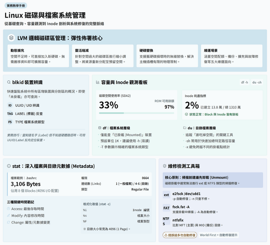Click the pencil icon next to Modify
270x245 pixels.
pyautogui.click(x=9, y=216)
